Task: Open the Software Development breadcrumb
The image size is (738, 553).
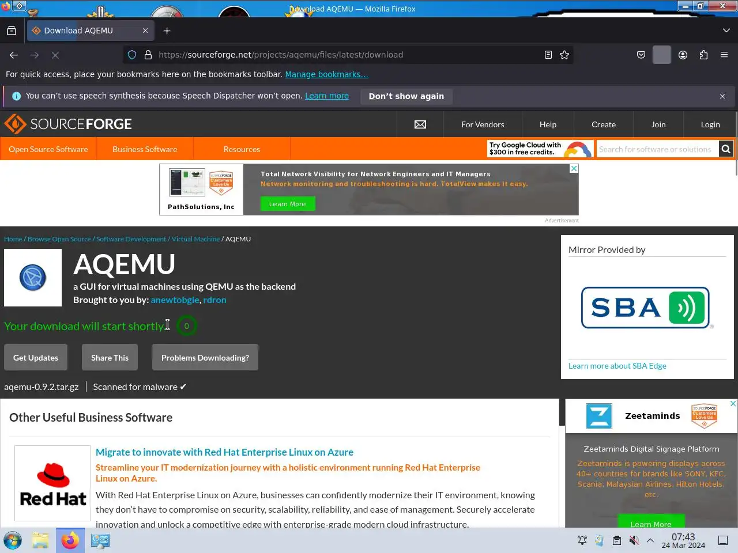Action: coord(131,239)
